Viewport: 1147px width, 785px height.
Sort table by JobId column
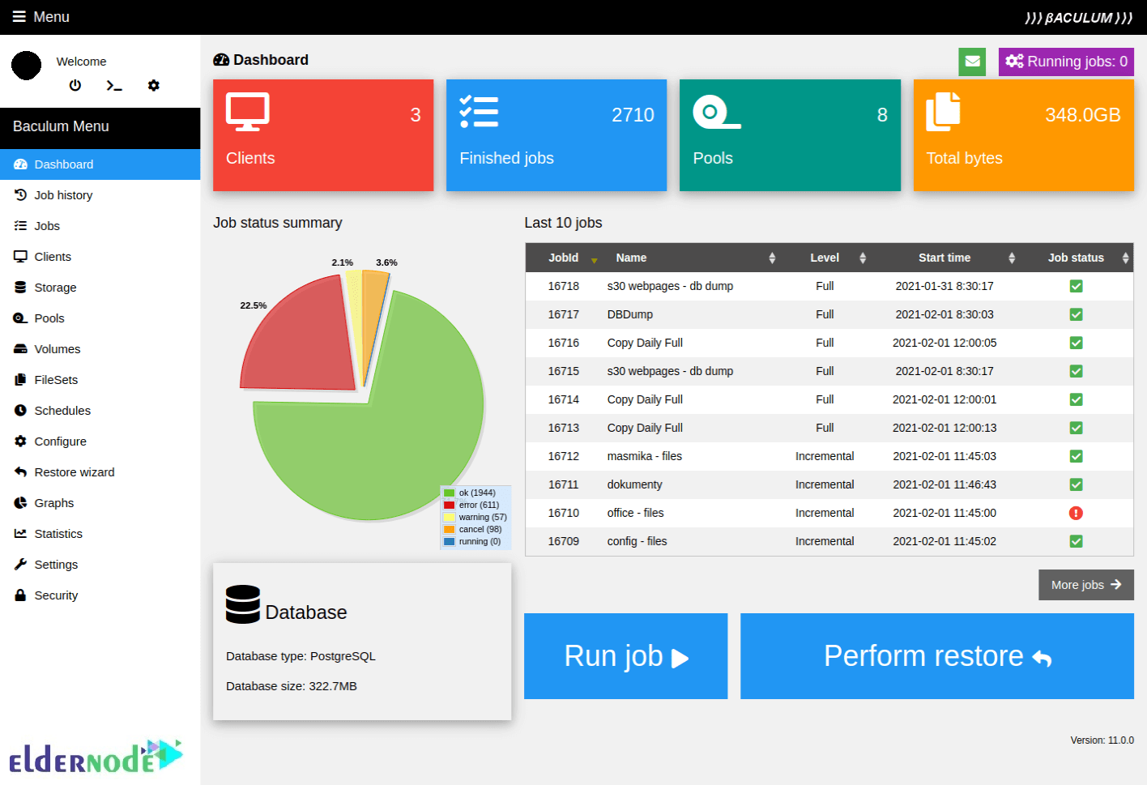click(x=563, y=258)
